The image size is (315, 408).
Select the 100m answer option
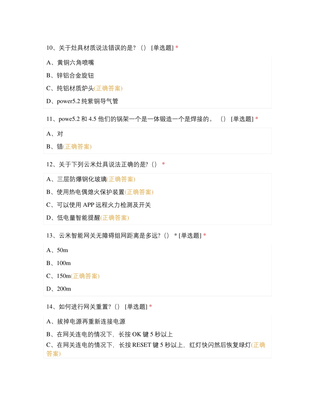[59, 263]
